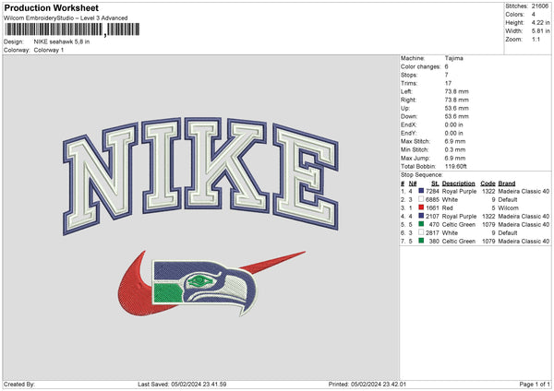Click the '73.8 mm' value in Left row
This screenshot has width=554, height=391.
456,91
